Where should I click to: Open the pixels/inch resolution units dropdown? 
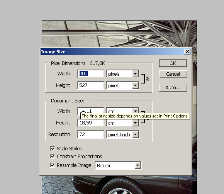pos(122,134)
